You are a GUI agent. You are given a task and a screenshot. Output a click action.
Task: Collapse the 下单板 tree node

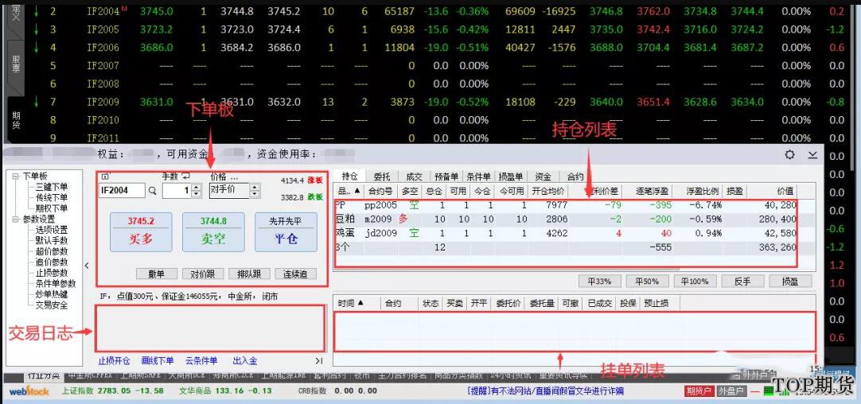(15, 177)
